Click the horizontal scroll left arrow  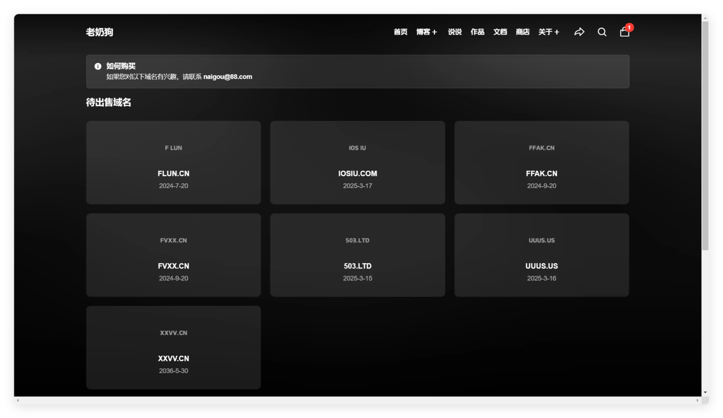[18, 400]
